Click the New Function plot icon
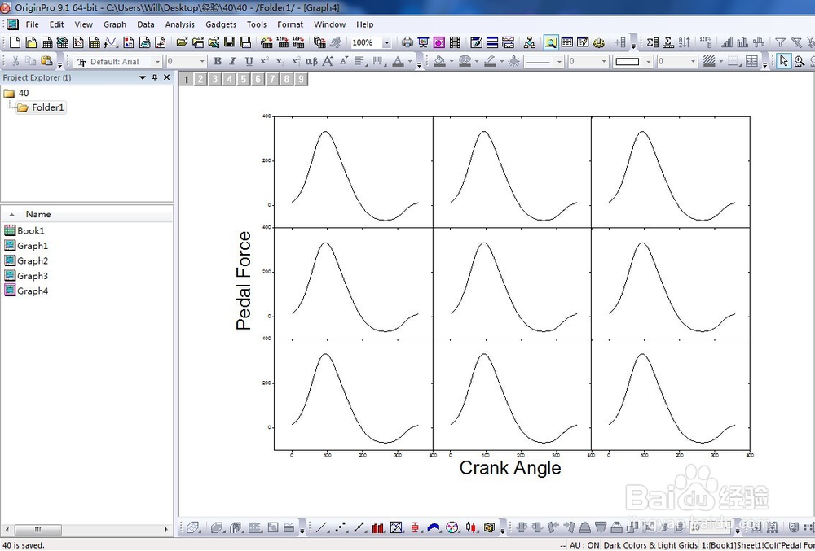Viewport: 815px width, 551px height. (x=111, y=42)
